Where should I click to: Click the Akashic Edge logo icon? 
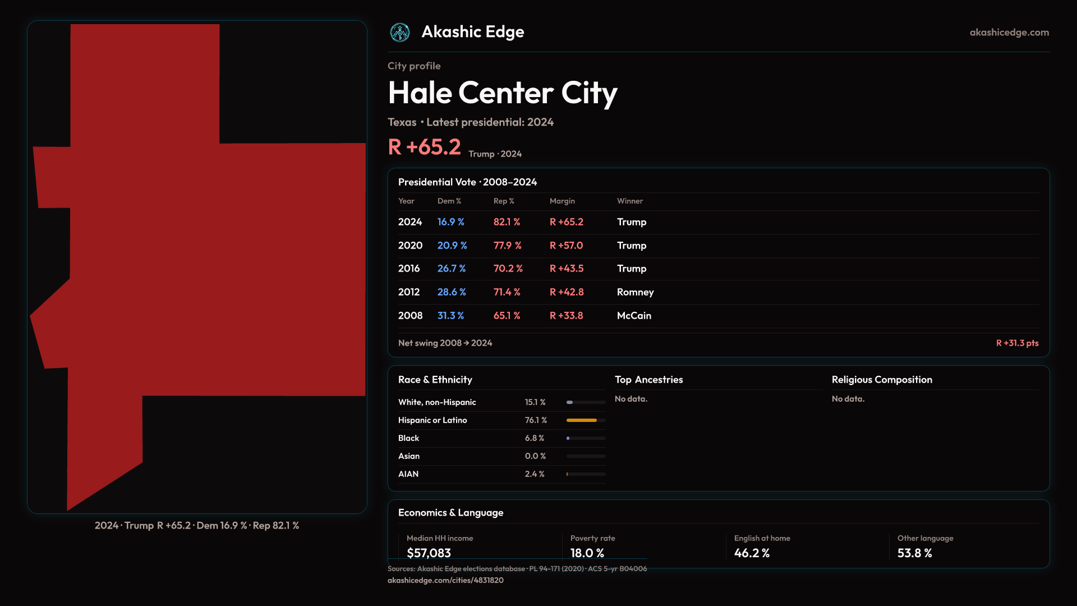[400, 33]
